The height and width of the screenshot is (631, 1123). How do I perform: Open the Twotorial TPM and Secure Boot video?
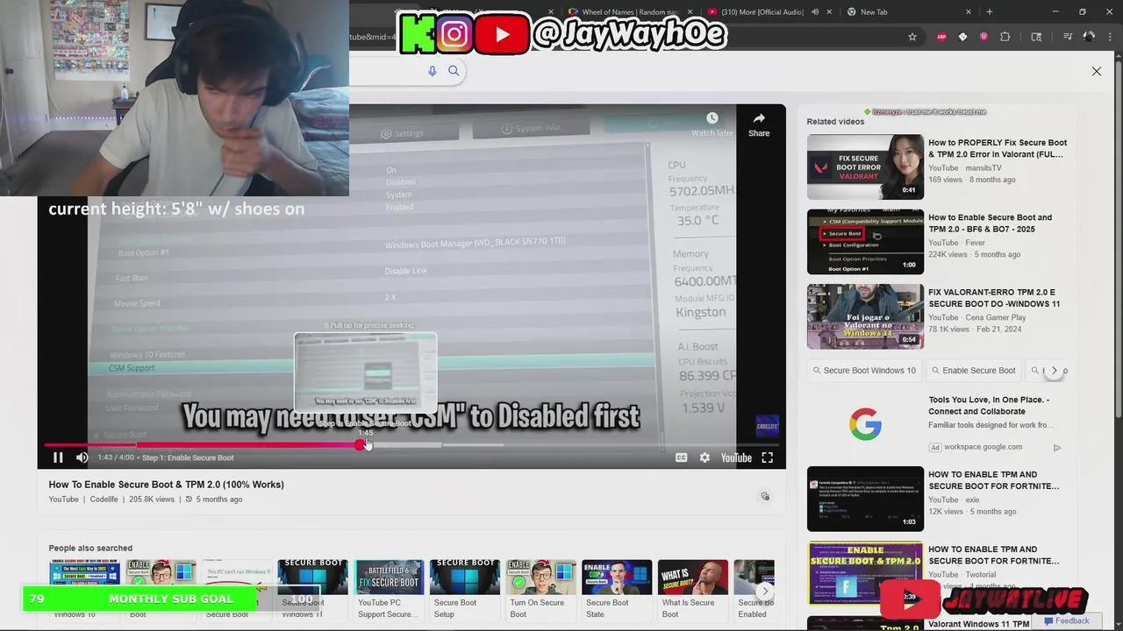click(994, 555)
